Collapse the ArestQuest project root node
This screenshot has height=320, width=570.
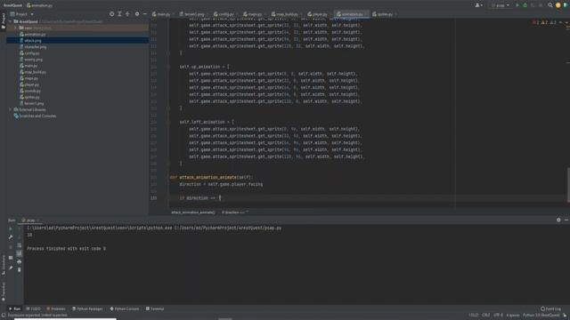(10, 21)
